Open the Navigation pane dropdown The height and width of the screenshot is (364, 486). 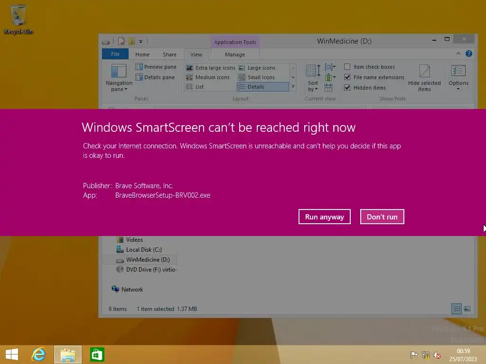pyautogui.click(x=119, y=78)
